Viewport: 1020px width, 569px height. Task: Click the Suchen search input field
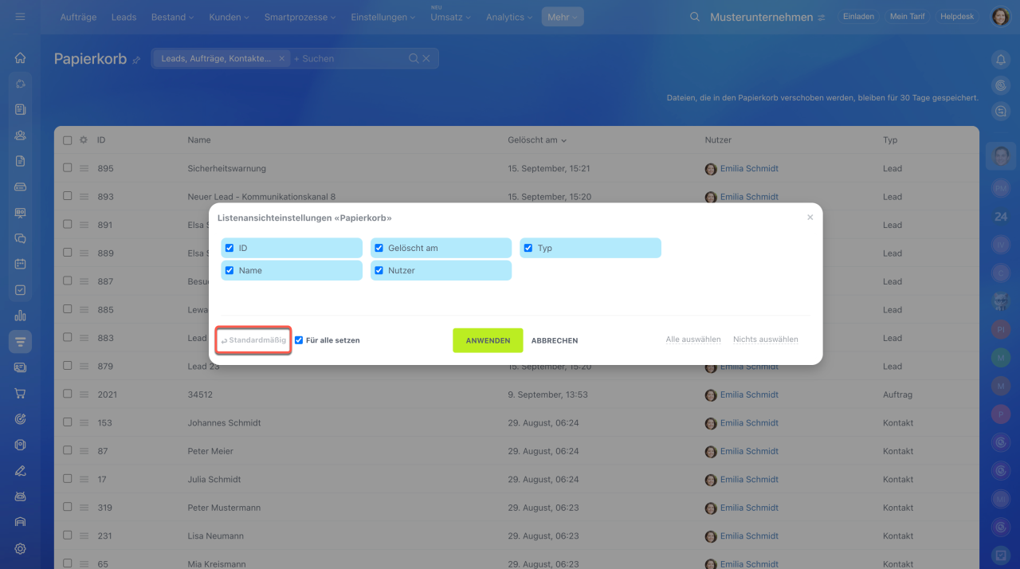(x=351, y=58)
